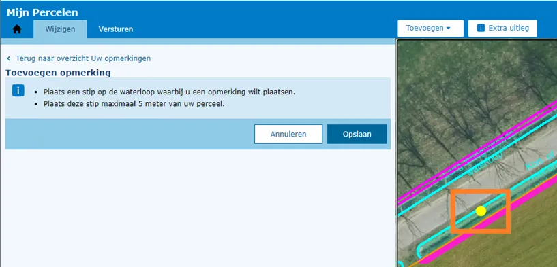Click the Toevoegen opmerking heading
This screenshot has width=557, height=267.
tap(58, 73)
